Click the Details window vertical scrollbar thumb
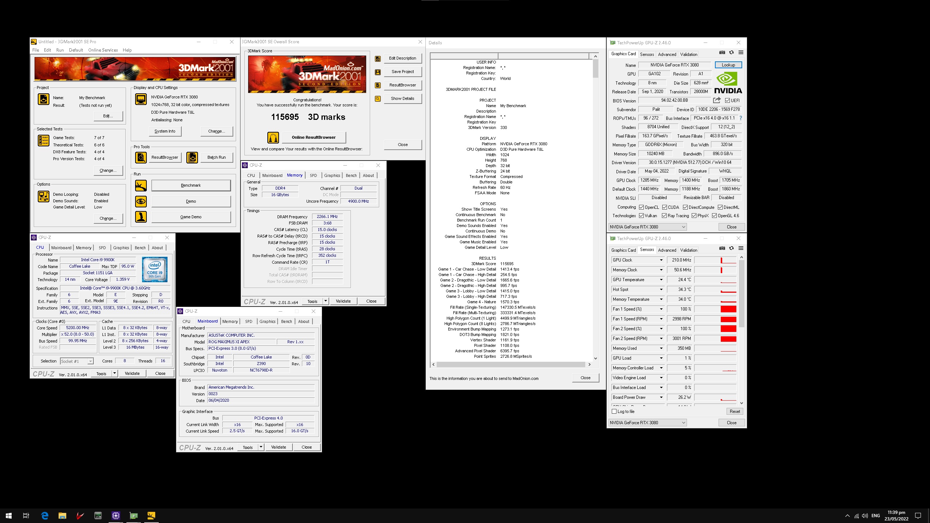The height and width of the screenshot is (523, 930). coord(595,69)
